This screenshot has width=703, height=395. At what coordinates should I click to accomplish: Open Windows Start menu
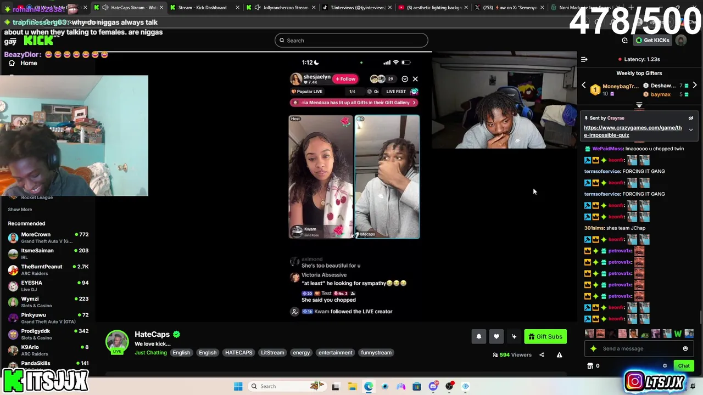point(238,386)
